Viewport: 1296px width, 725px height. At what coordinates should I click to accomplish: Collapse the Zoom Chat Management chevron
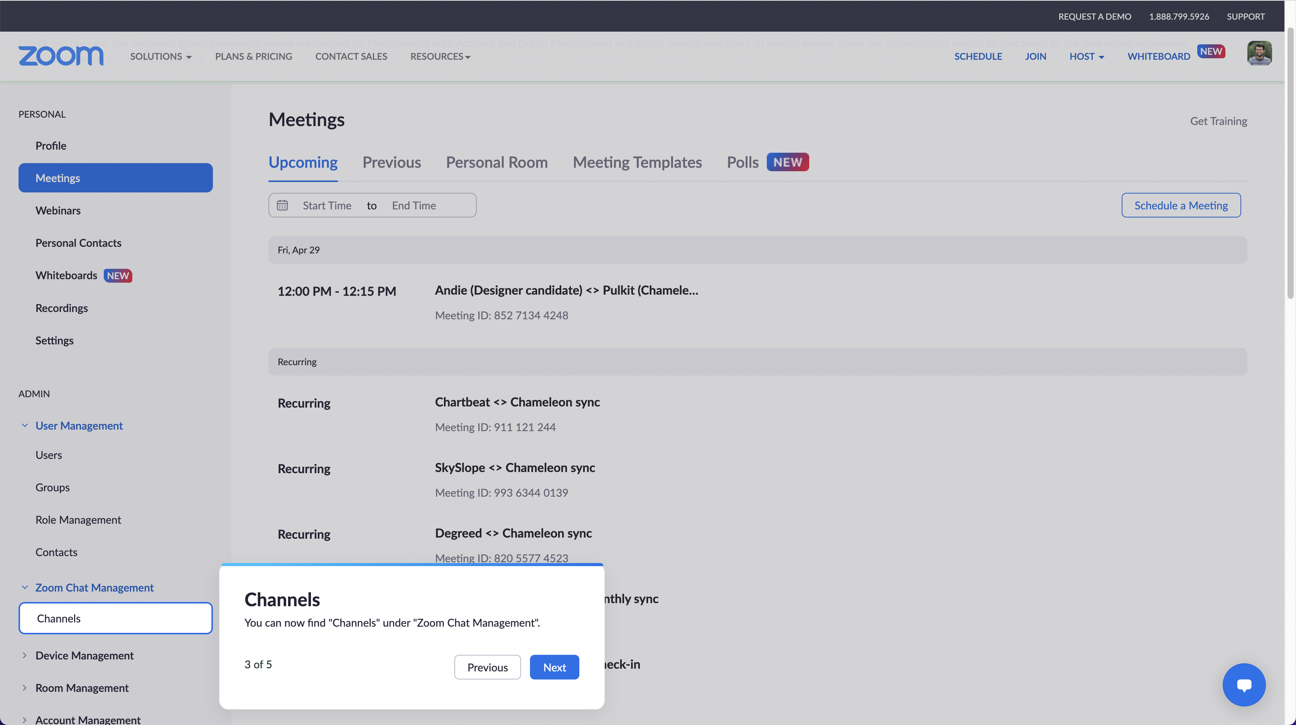25,587
